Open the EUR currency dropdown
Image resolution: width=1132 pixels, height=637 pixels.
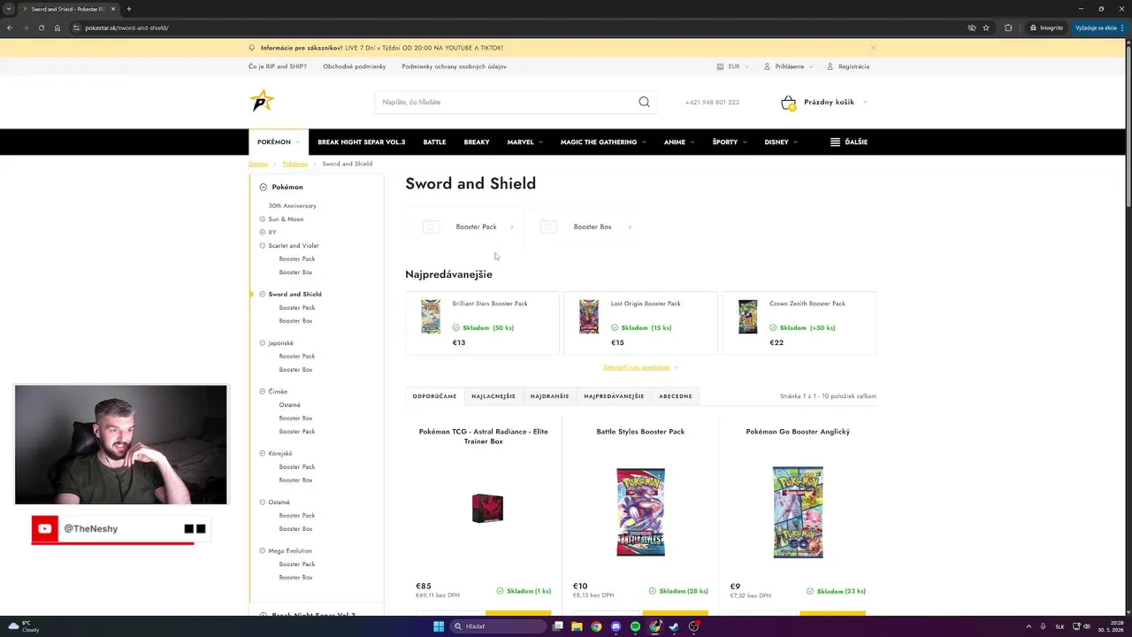tap(733, 66)
